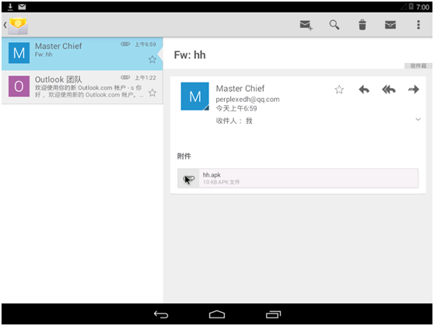Click the 收件箱 inbox label
Viewport: 434px width, 326px height.
click(x=418, y=66)
